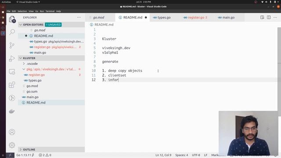Open the Extensions view
This screenshot has height=158, width=281.
click(x=12, y=85)
